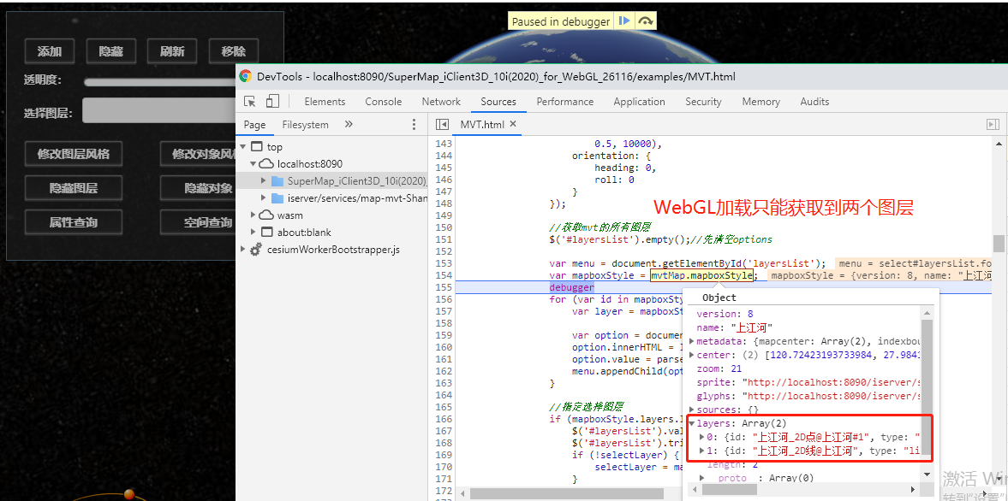
Task: Click the 移除 button
Action: (x=233, y=51)
